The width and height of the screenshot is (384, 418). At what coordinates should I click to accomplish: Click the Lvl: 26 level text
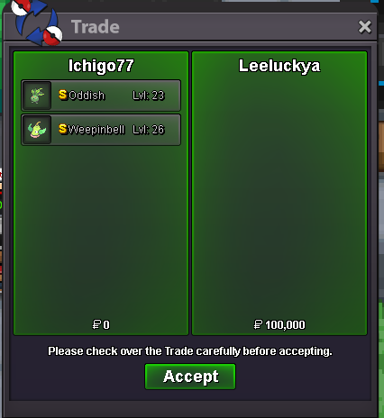(149, 130)
